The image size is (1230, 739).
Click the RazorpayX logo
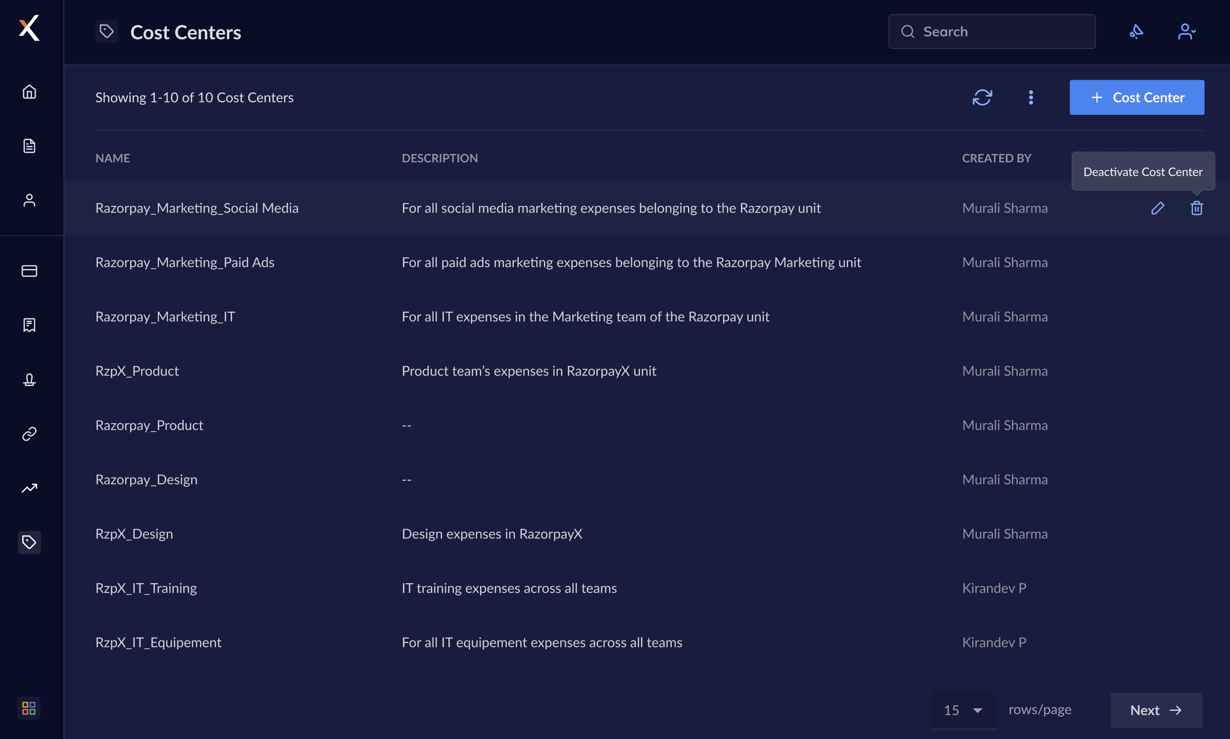tap(29, 28)
